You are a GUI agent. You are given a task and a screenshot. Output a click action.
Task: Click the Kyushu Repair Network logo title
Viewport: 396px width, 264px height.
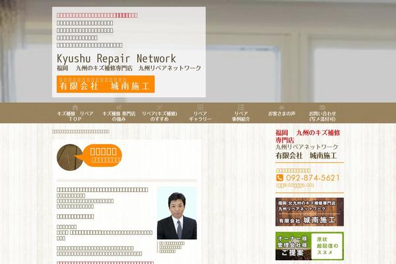point(116,59)
